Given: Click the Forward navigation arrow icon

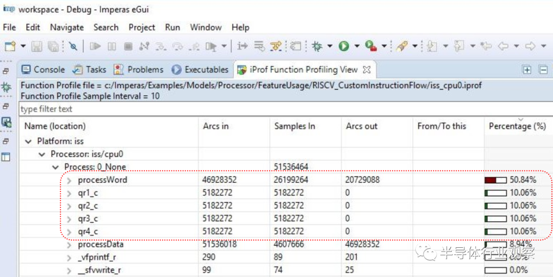Looking at the screenshot, I should pyautogui.click(x=530, y=46).
